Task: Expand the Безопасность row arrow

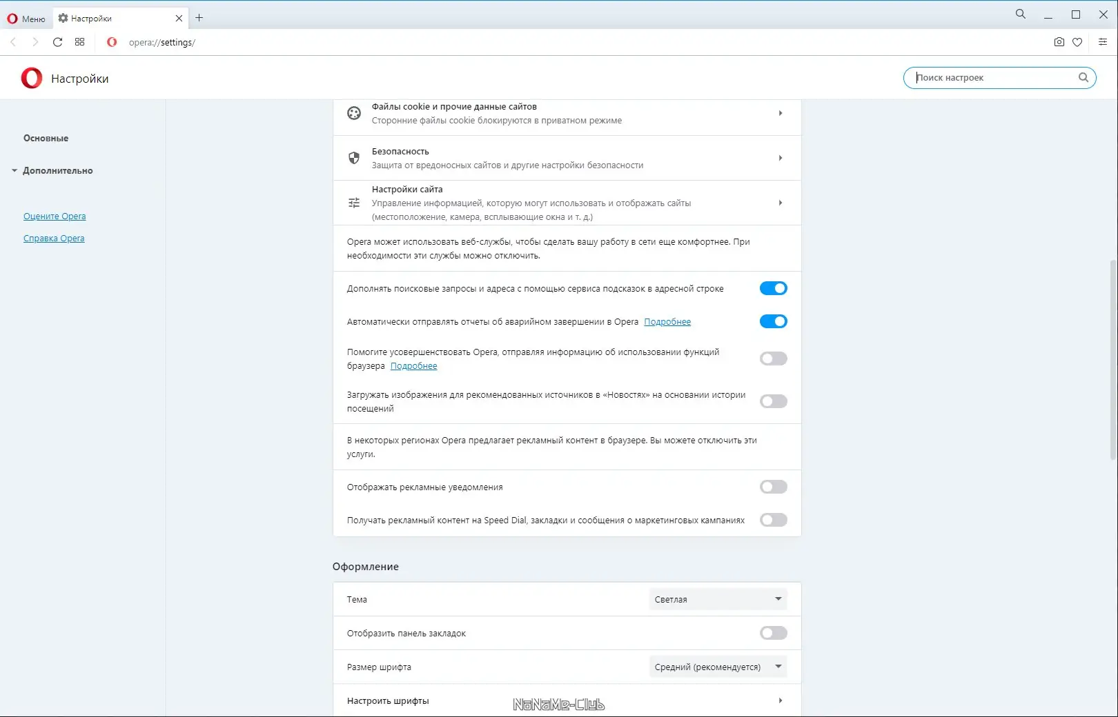Action: [781, 158]
